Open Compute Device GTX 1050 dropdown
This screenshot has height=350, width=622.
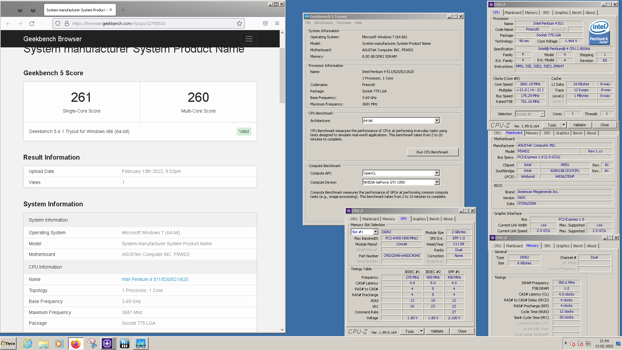point(437,182)
